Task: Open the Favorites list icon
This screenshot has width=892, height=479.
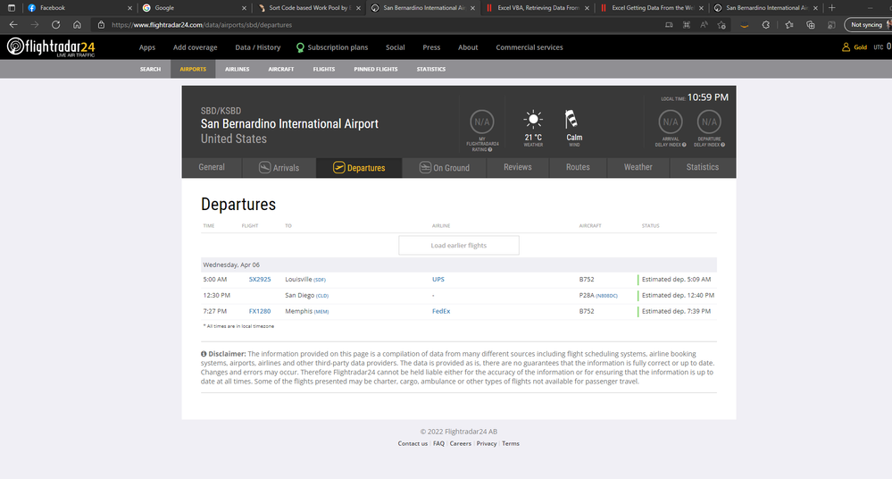Action: [x=789, y=24]
